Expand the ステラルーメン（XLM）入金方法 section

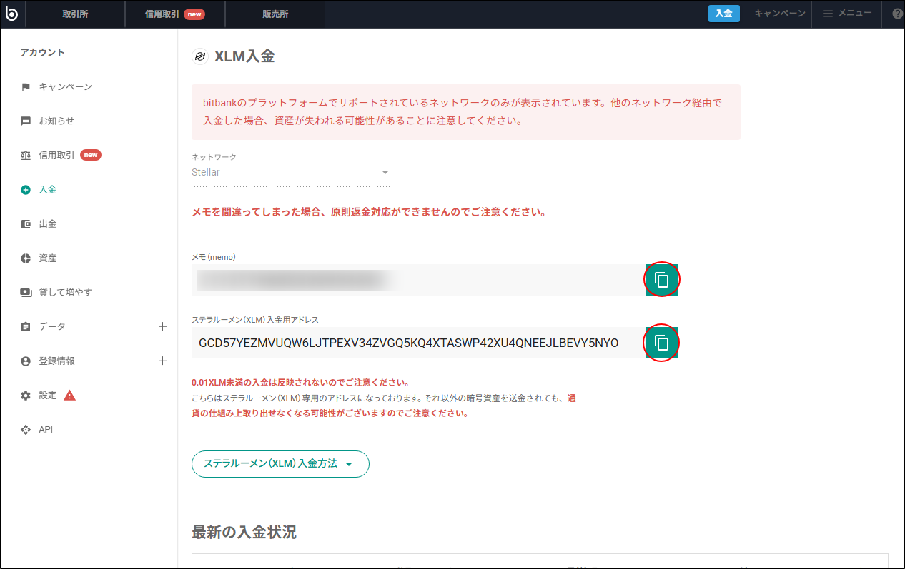pyautogui.click(x=280, y=464)
